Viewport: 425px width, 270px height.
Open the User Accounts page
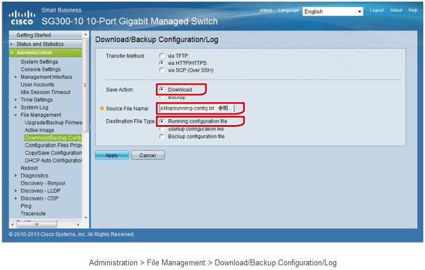(37, 85)
